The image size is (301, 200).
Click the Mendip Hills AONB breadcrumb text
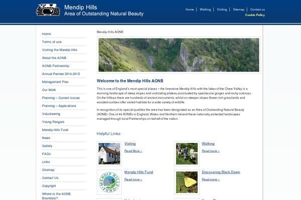pyautogui.click(x=110, y=32)
